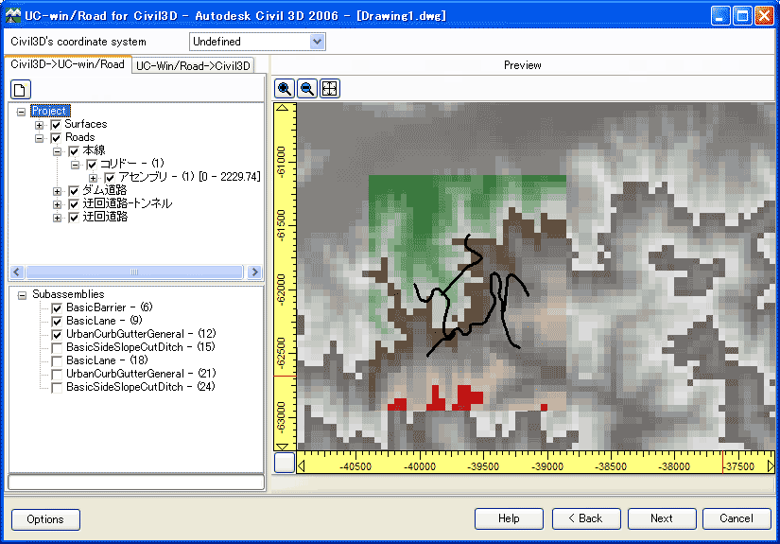
Task: Click the left arrow on the horizontal ruler
Action: (x=301, y=466)
